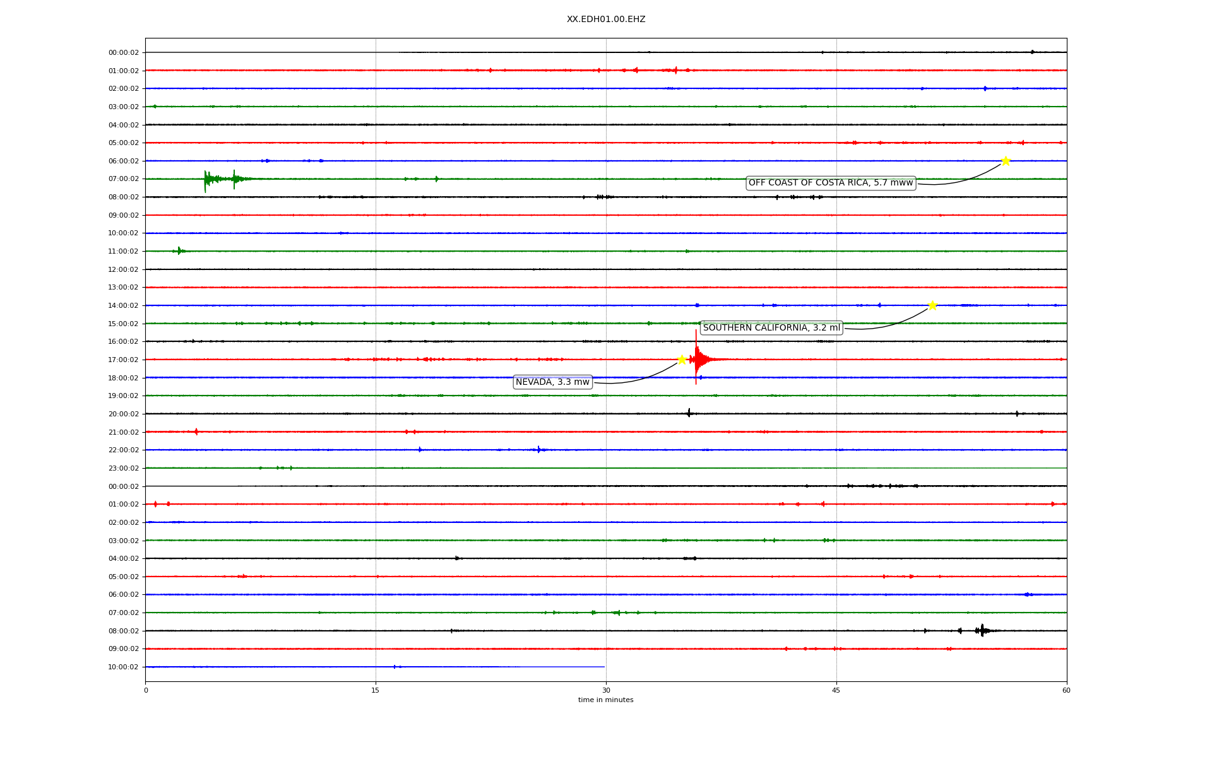This screenshot has width=1212, height=757.
Task: Click the last 10:00:02 row label
Action: click(x=123, y=667)
